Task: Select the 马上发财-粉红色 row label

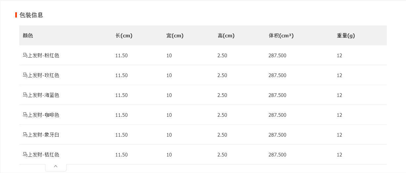Action: tap(41, 56)
